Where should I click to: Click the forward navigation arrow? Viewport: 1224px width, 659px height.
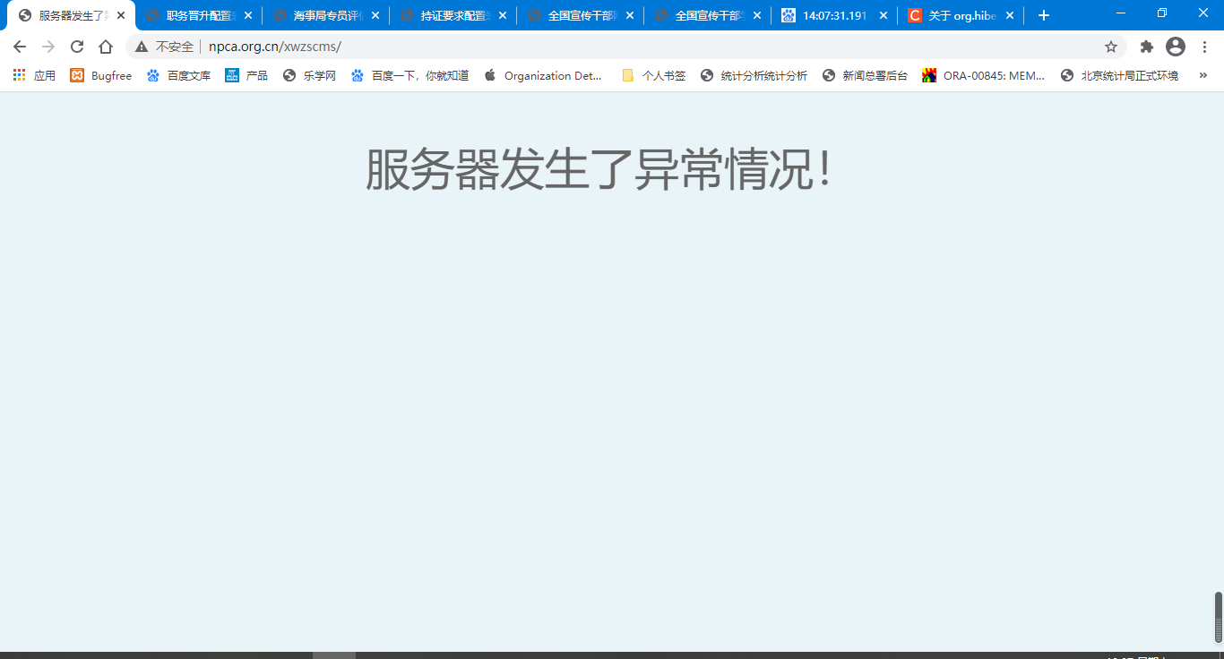[48, 47]
